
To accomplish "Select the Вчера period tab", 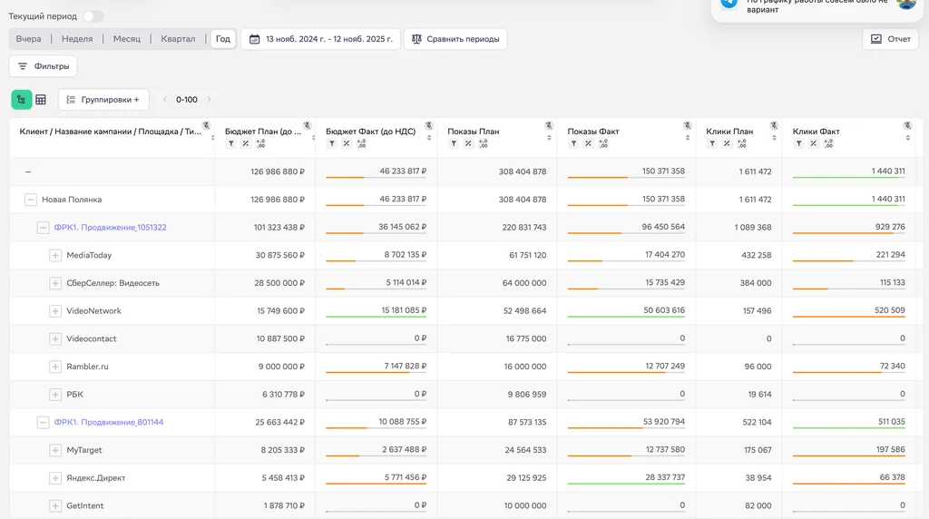I will (x=28, y=38).
